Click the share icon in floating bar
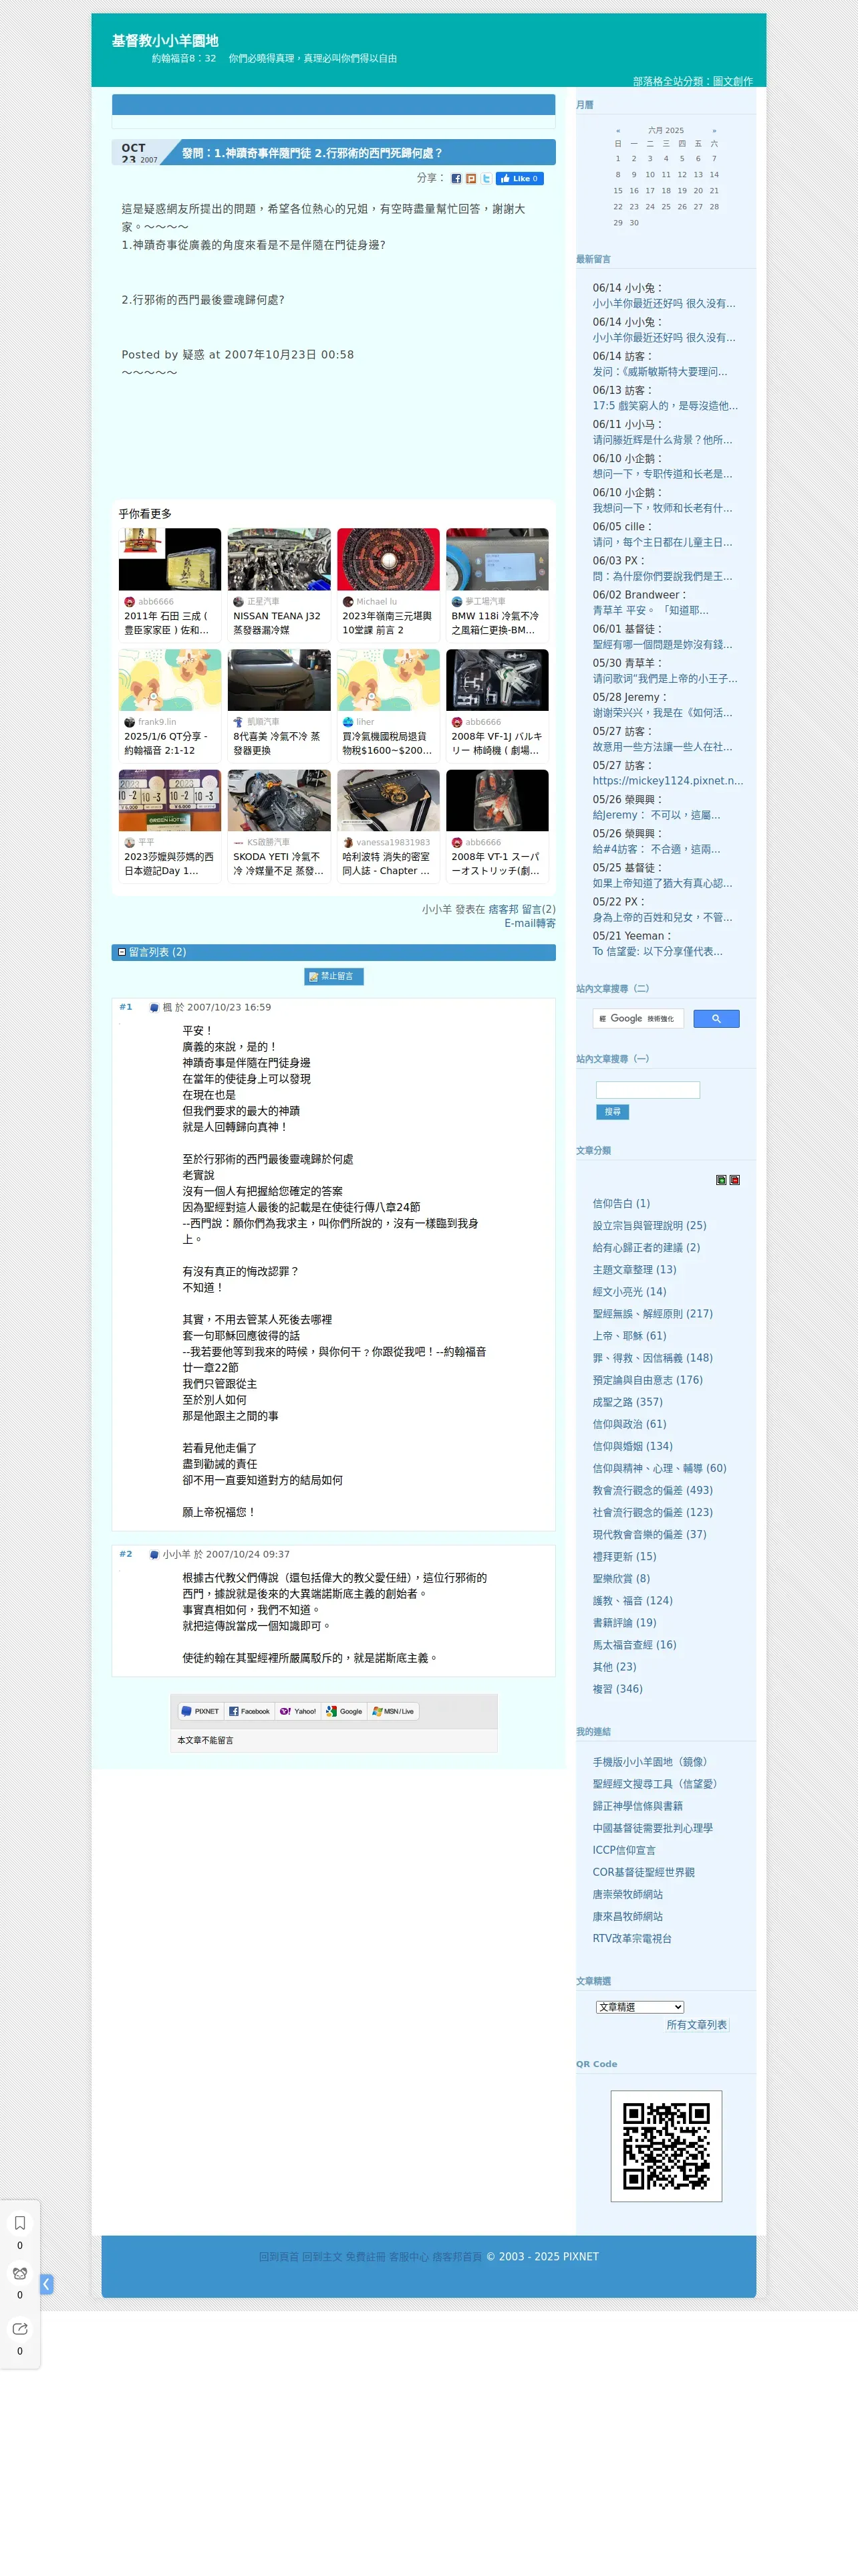 coord(20,2329)
